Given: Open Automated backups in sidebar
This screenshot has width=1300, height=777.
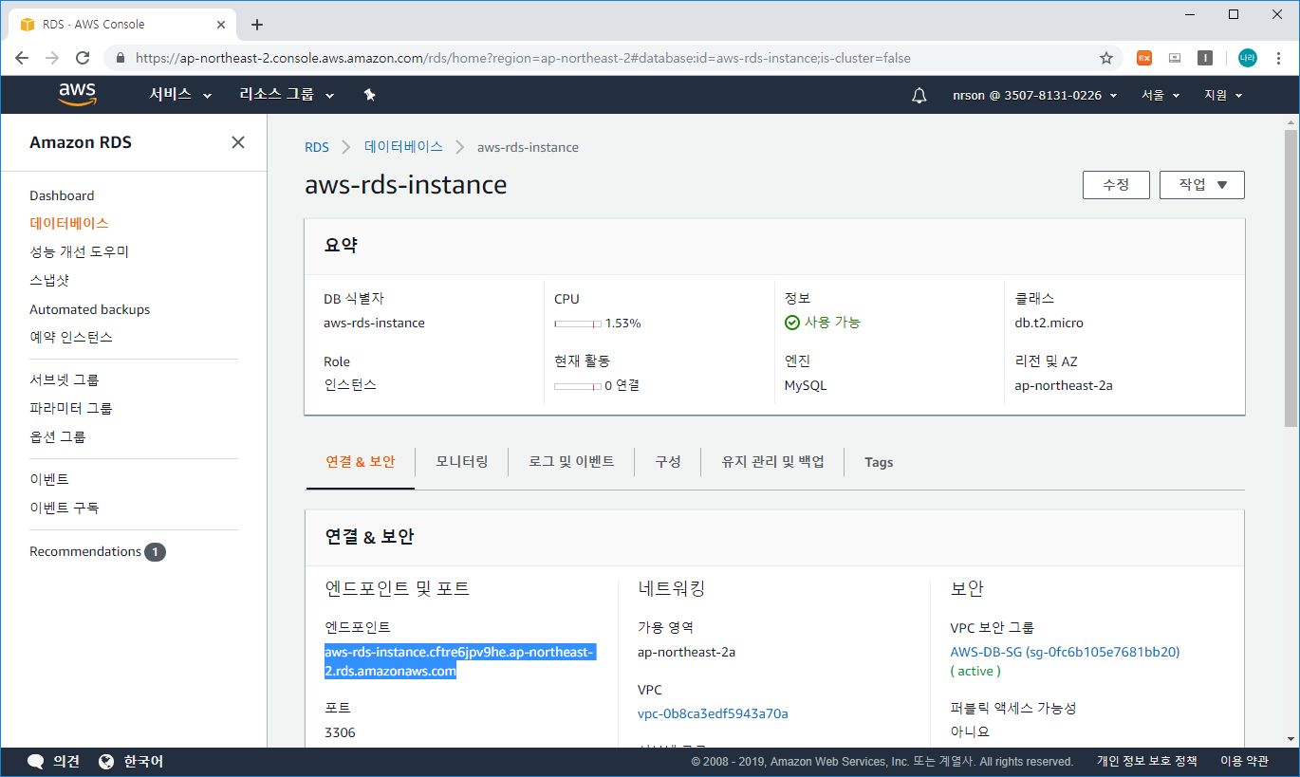Looking at the screenshot, I should click(89, 309).
